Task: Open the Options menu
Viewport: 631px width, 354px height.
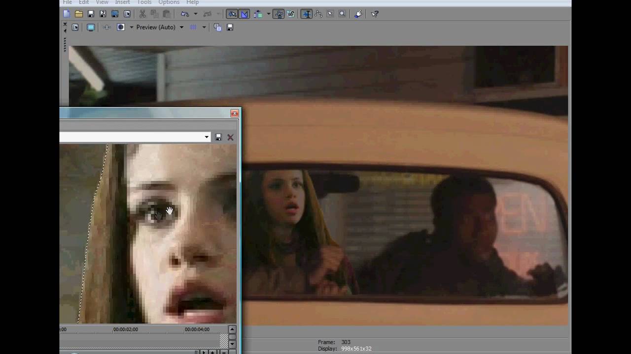Action: click(x=169, y=2)
